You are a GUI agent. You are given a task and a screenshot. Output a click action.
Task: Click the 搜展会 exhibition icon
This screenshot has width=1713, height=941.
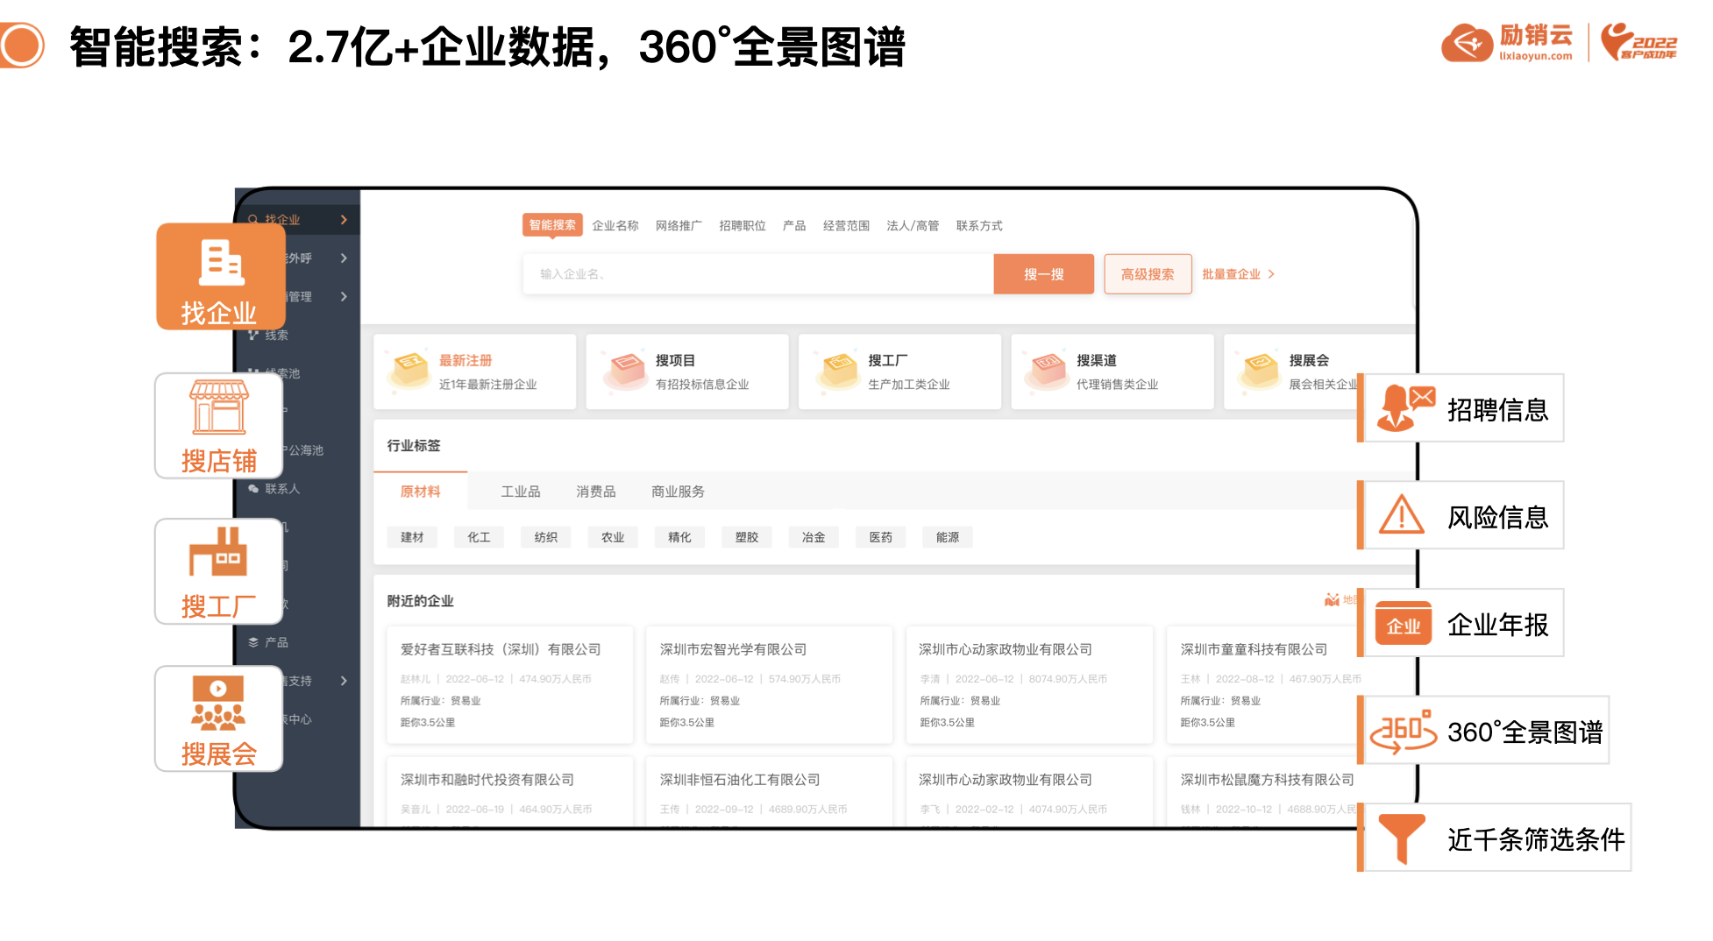click(x=218, y=704)
